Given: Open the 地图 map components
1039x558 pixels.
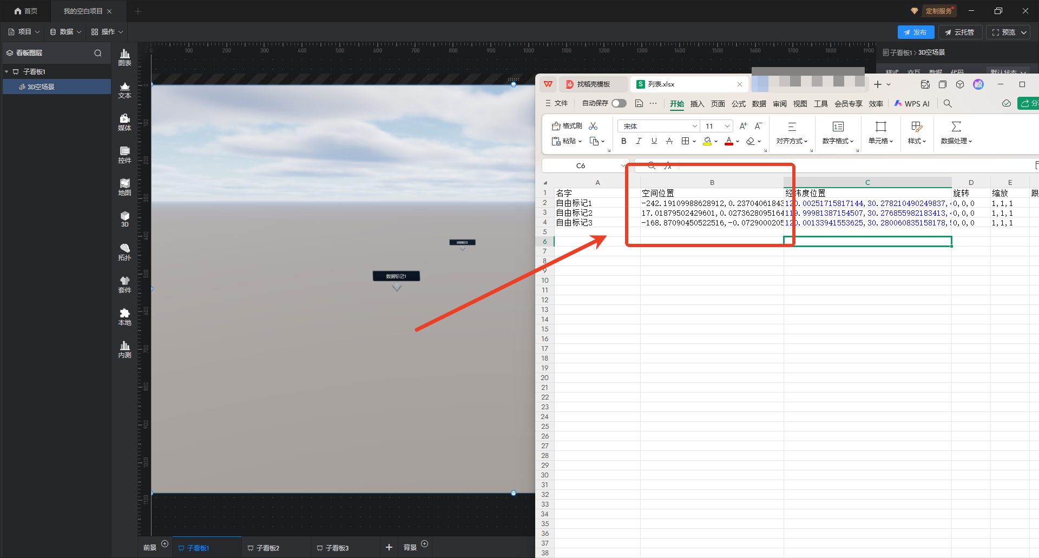Looking at the screenshot, I should point(124,187).
